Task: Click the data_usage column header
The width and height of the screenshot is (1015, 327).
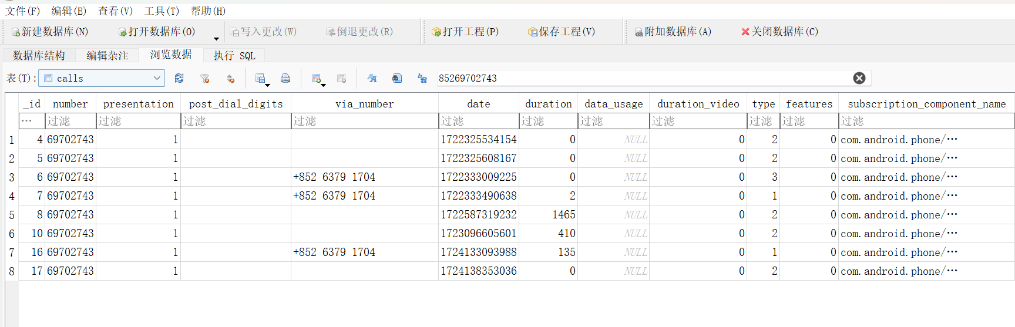Action: click(614, 104)
